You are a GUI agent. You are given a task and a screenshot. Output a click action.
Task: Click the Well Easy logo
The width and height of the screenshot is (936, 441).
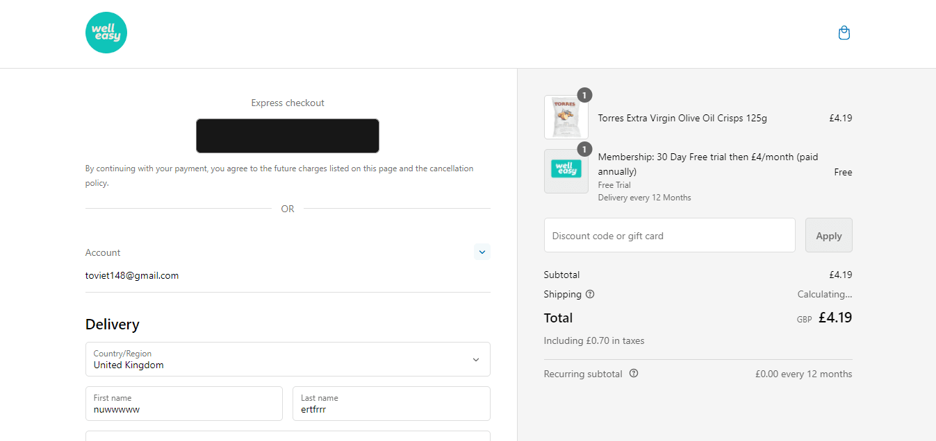click(x=106, y=33)
